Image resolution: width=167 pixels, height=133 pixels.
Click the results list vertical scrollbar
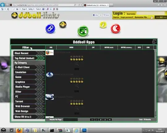tap(155, 83)
